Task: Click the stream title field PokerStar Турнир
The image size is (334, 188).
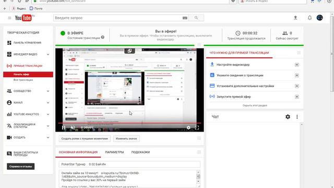Action: pyautogui.click(x=129, y=164)
